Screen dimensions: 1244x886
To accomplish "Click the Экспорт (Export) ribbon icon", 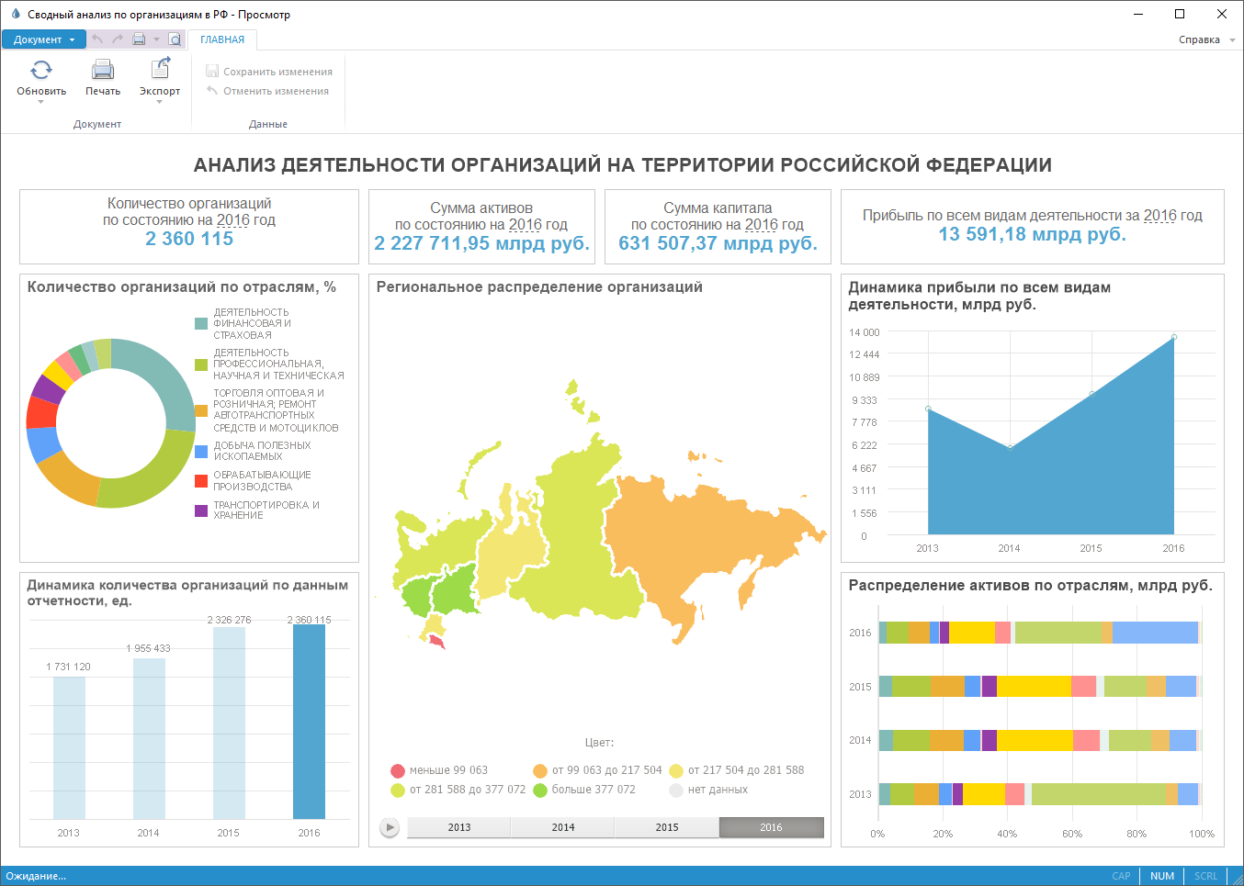I will pos(160,70).
